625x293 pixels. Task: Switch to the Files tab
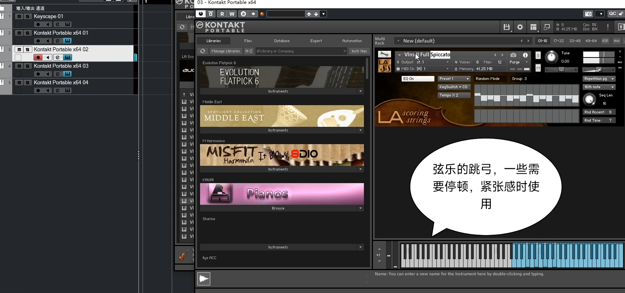[x=248, y=41]
